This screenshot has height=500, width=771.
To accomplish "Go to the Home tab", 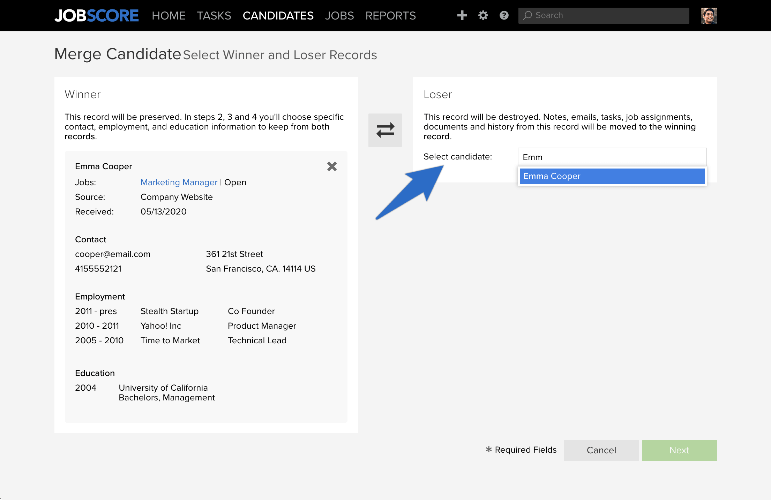I will click(x=169, y=16).
